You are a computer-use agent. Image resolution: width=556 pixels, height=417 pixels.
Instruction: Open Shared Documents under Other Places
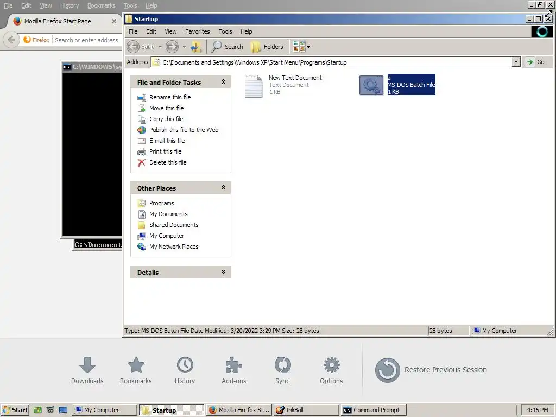pos(174,225)
